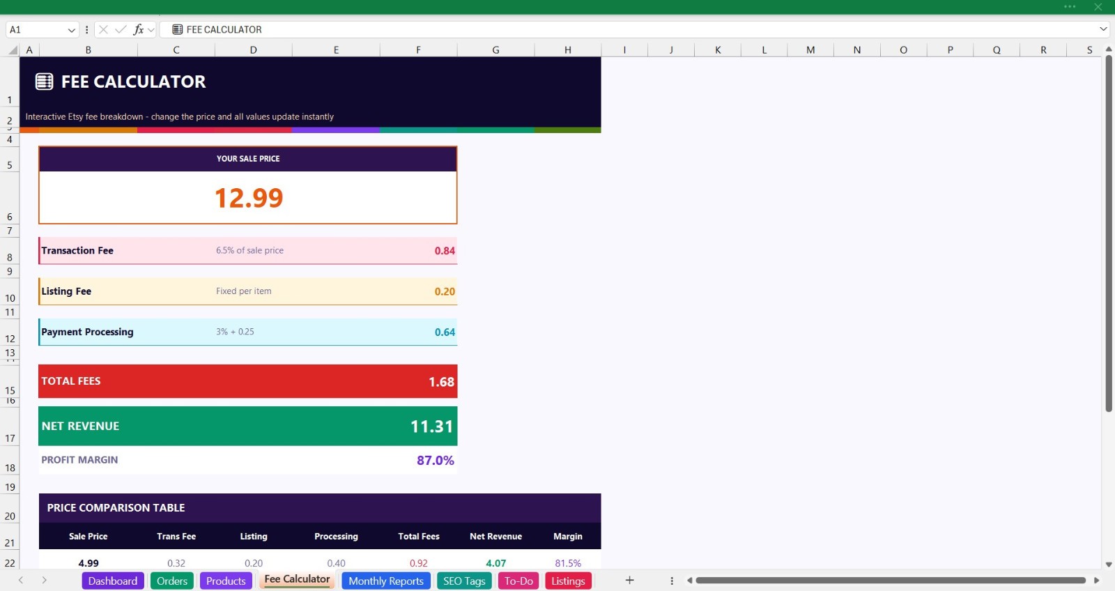Click the Sale Price table header
Image resolution: width=1115 pixels, height=591 pixels.
(89, 537)
